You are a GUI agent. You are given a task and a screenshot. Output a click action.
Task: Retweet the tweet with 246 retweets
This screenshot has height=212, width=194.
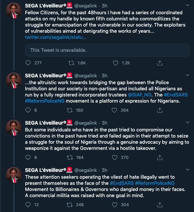tap(70, 205)
